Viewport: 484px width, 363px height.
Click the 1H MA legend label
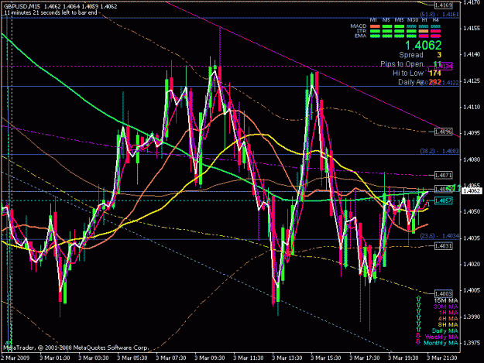tap(448, 313)
